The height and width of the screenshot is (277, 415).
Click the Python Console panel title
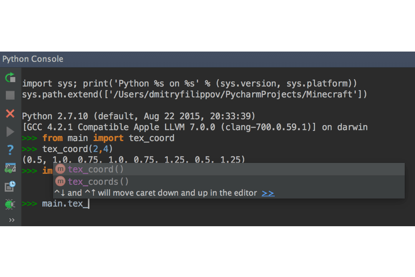33,59
